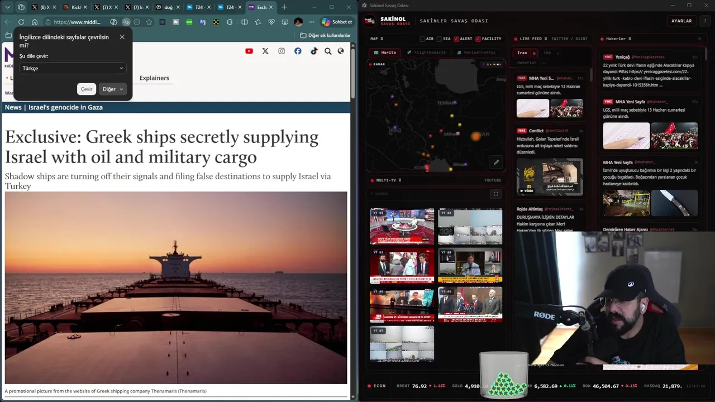Open Diğer sık kullanılanlar folder

click(326, 35)
